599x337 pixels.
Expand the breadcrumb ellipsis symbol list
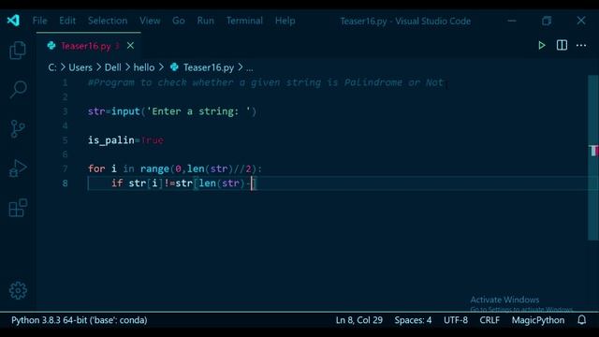[250, 68]
